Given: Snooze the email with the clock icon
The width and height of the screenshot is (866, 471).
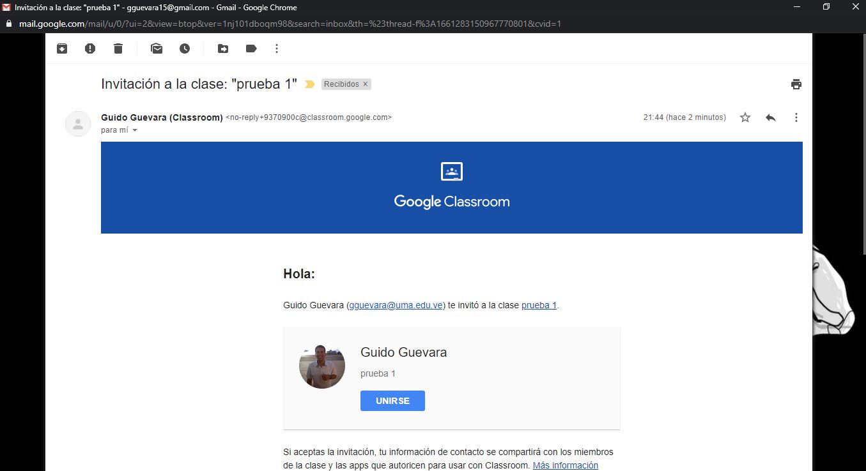Looking at the screenshot, I should [x=185, y=48].
